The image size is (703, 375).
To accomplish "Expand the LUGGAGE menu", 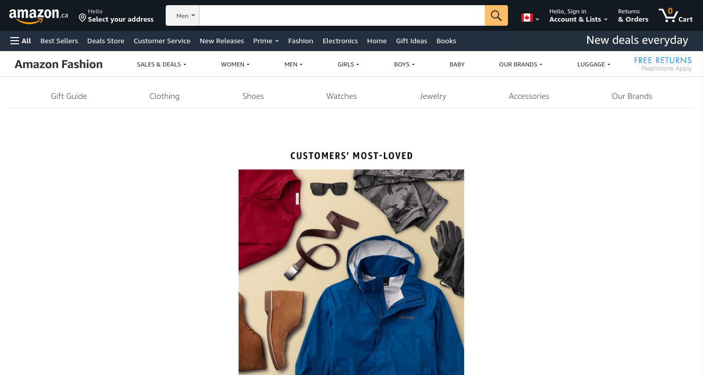I will click(593, 64).
